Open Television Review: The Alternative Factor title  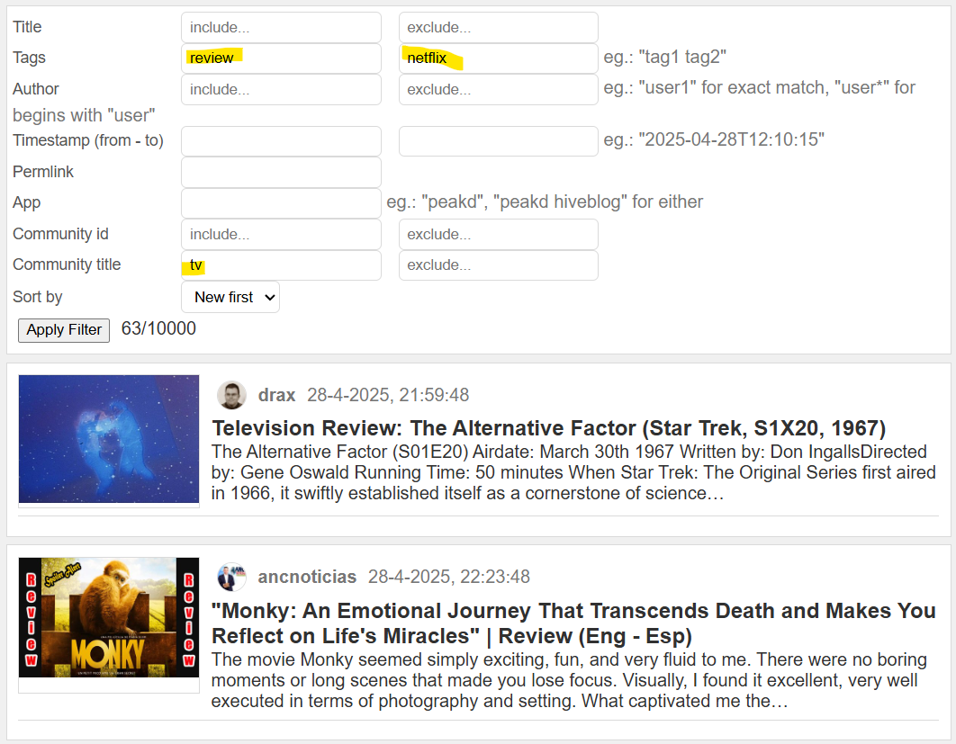tap(549, 428)
